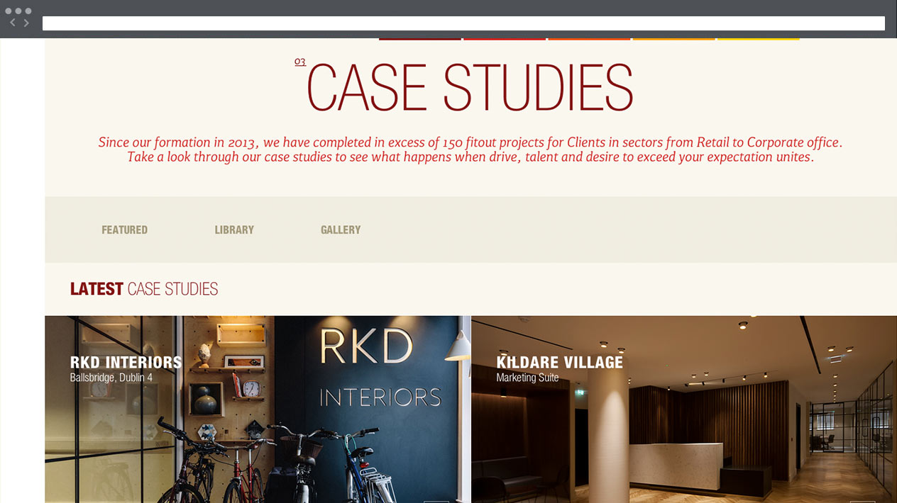The height and width of the screenshot is (503, 897).
Task: Select the bright red navigation bar
Action: 505,38
